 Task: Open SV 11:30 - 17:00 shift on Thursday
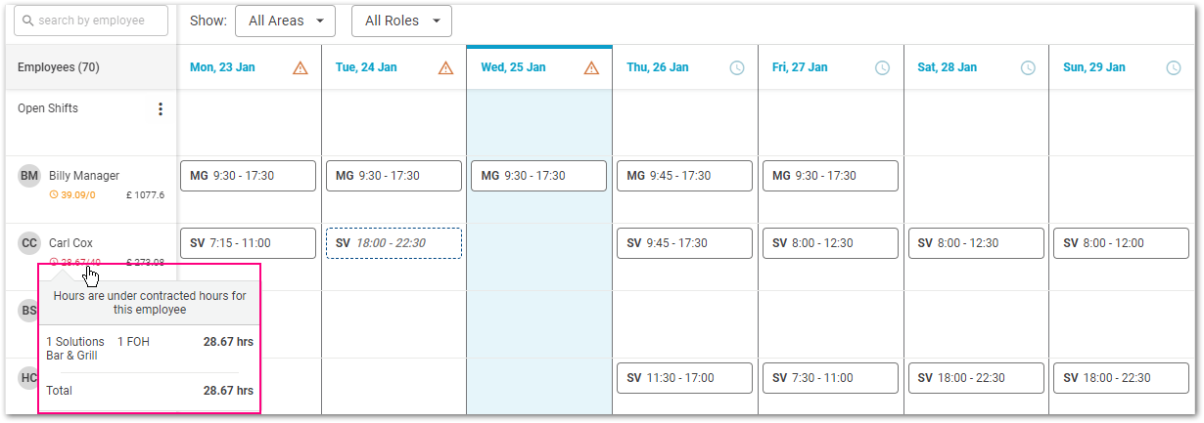click(684, 378)
